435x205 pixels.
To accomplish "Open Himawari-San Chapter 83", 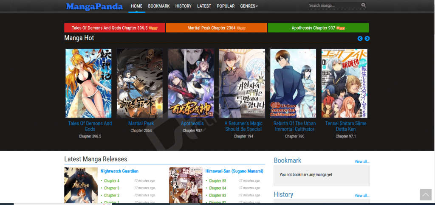I will 217,195.
